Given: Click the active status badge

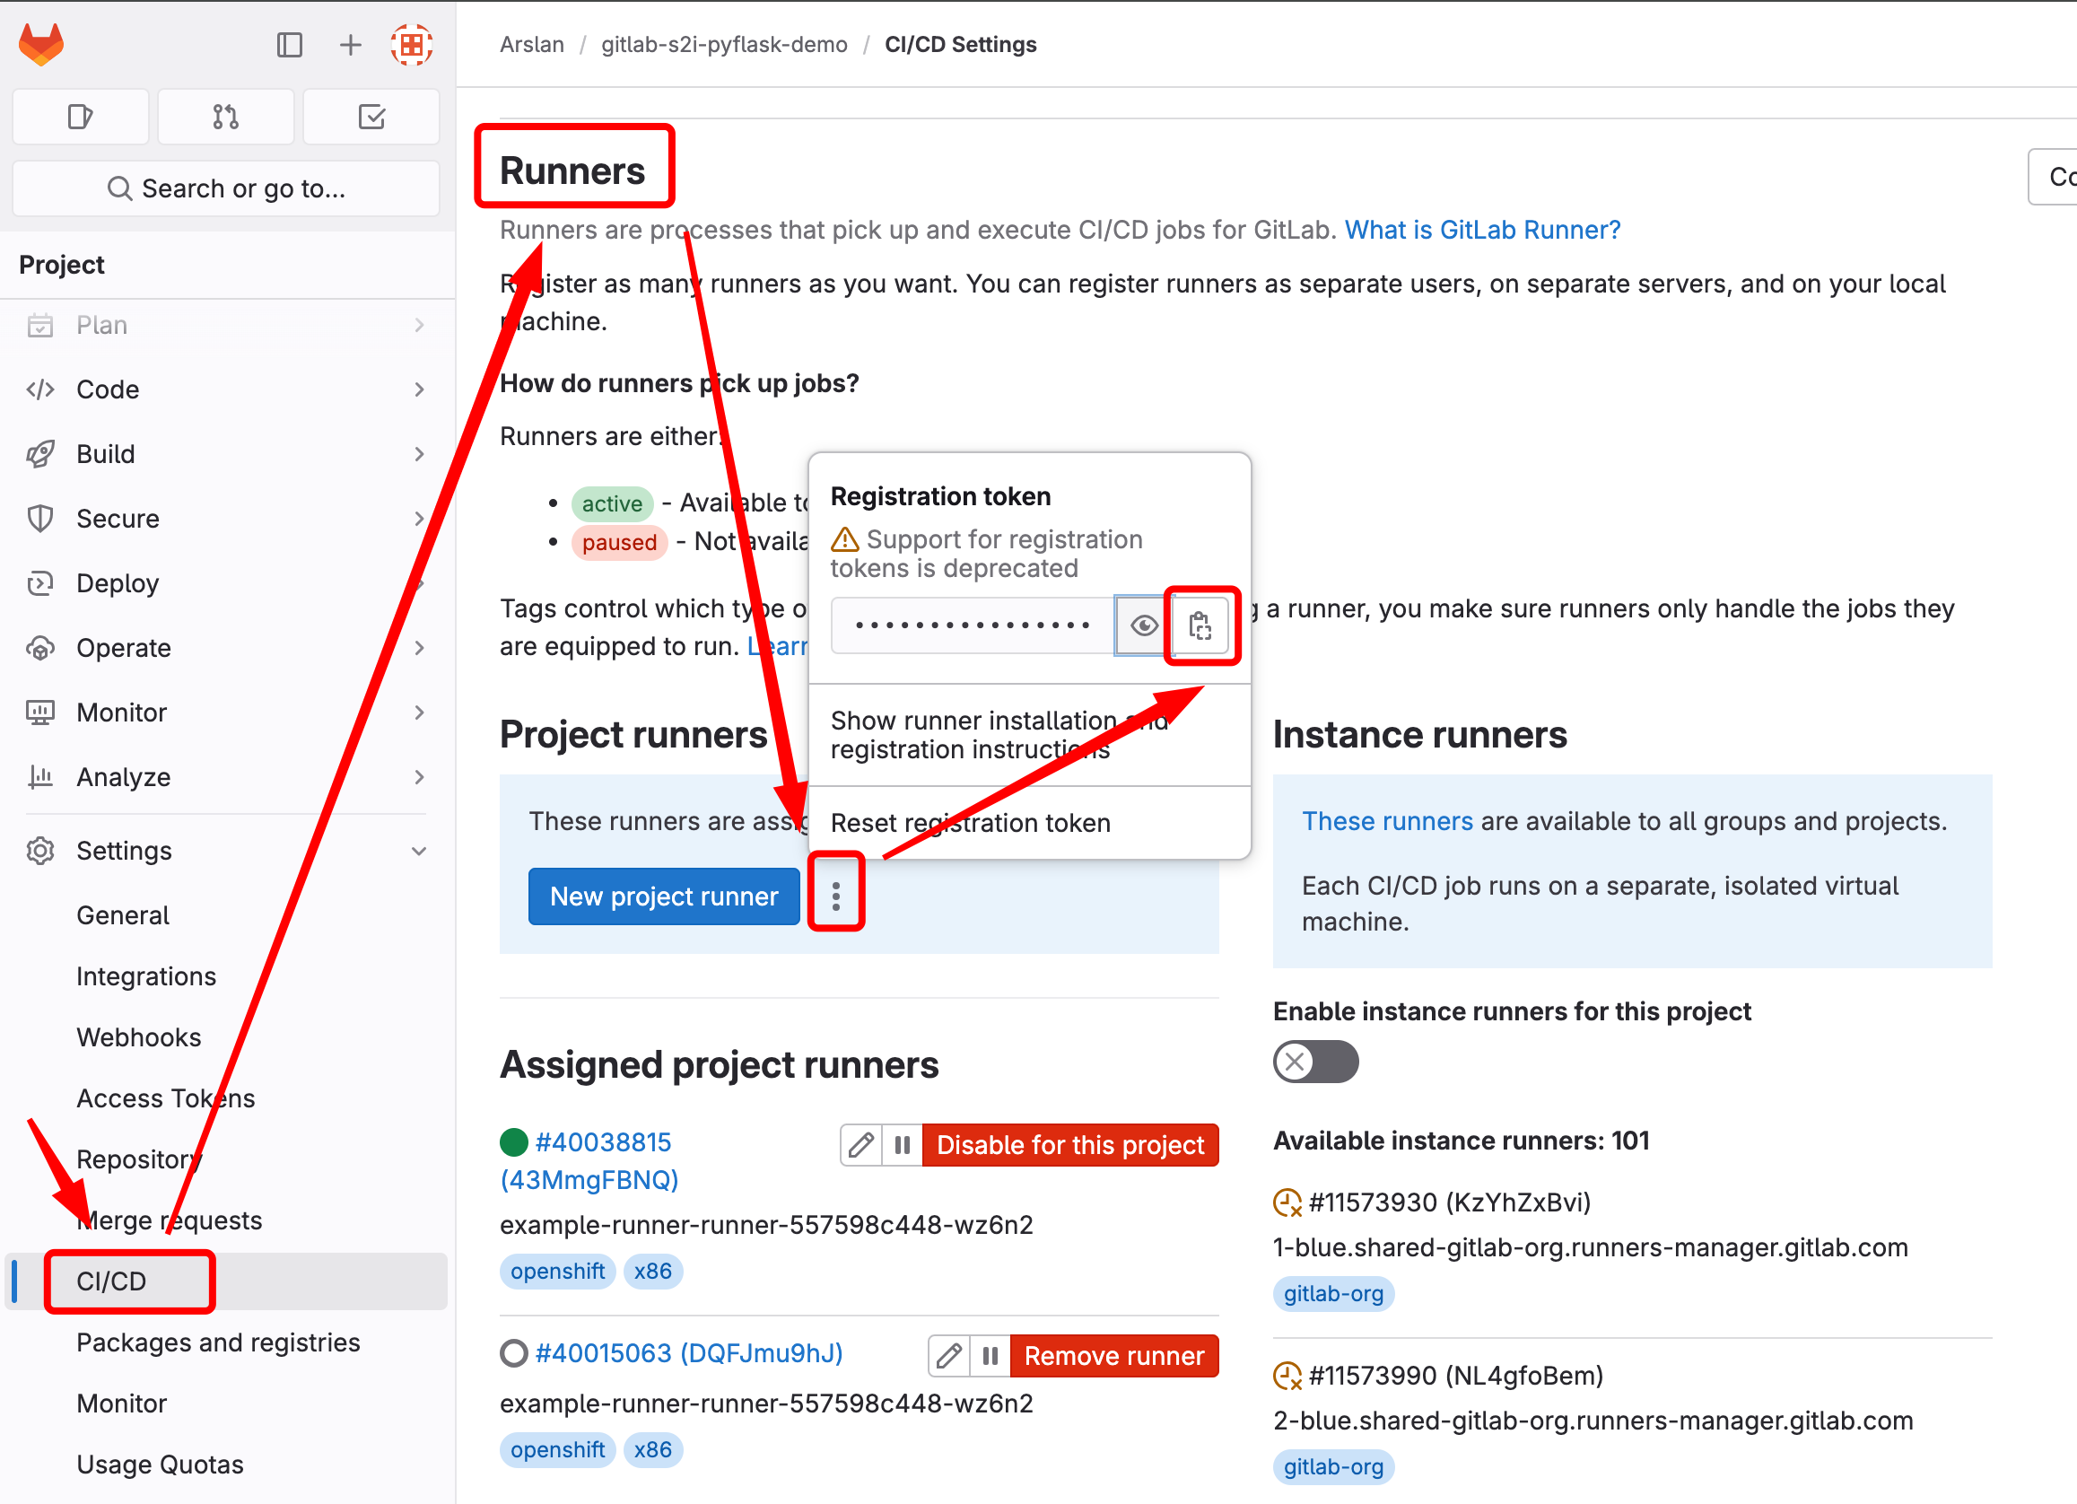Looking at the screenshot, I should pos(612,503).
